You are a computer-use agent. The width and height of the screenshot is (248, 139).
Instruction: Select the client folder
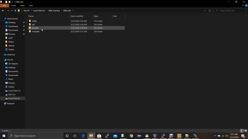(x=34, y=21)
